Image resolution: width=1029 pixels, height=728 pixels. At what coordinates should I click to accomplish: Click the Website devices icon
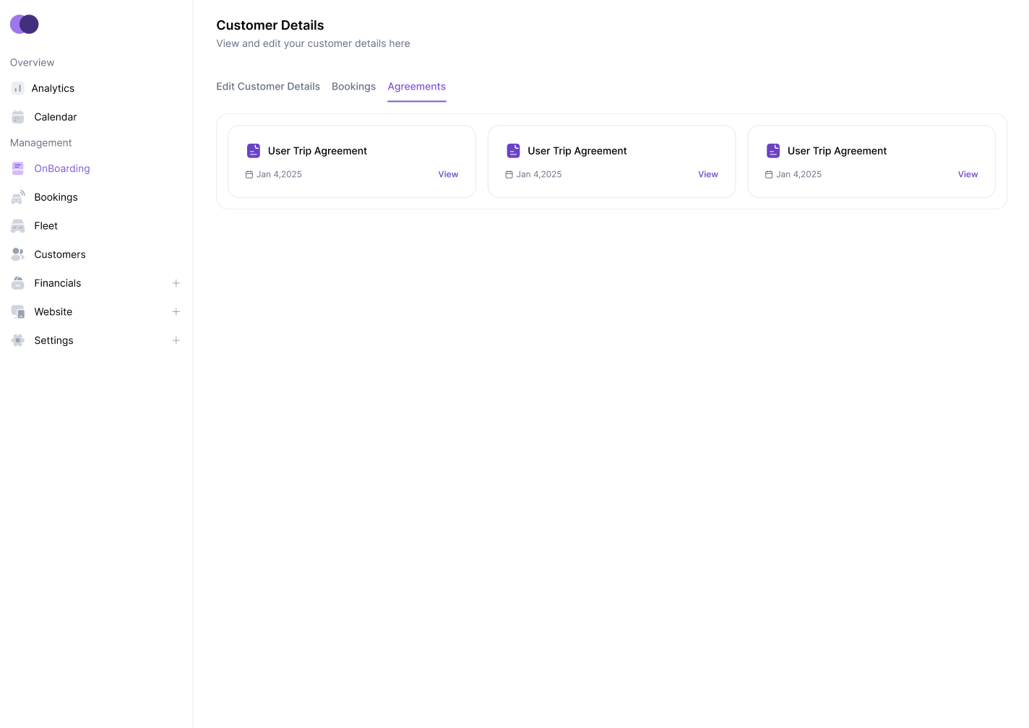[x=18, y=312]
